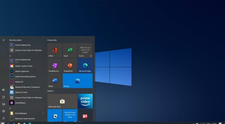Open the OneNote tile
This screenshot has height=124, width=225.
point(55,66)
